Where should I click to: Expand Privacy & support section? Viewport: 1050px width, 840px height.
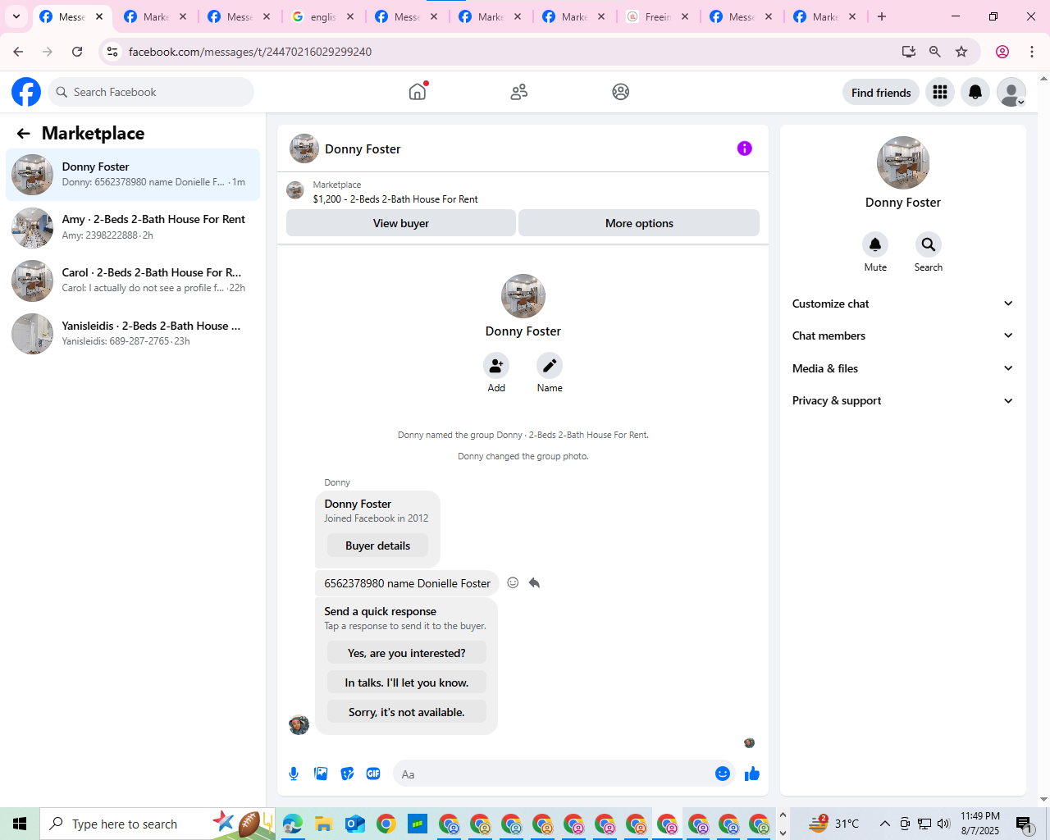coord(902,400)
